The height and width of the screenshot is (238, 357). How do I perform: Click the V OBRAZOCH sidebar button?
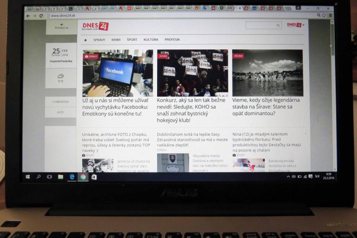click(x=61, y=102)
